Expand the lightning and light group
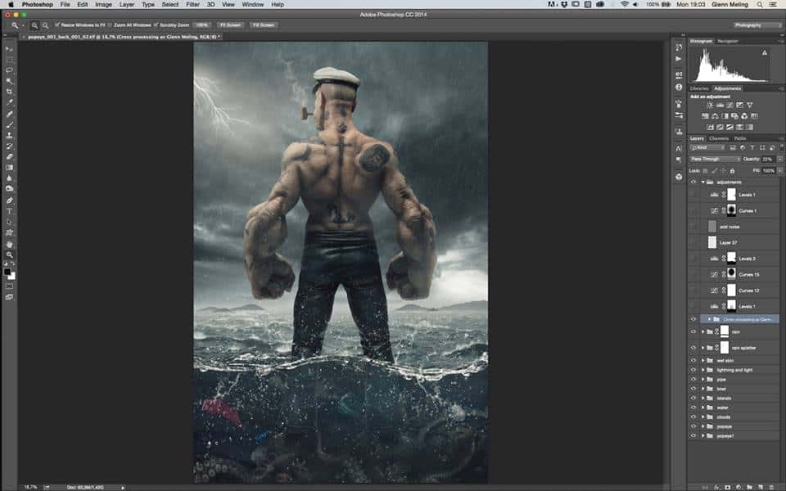Viewport: 786px width, 491px height. [x=702, y=370]
